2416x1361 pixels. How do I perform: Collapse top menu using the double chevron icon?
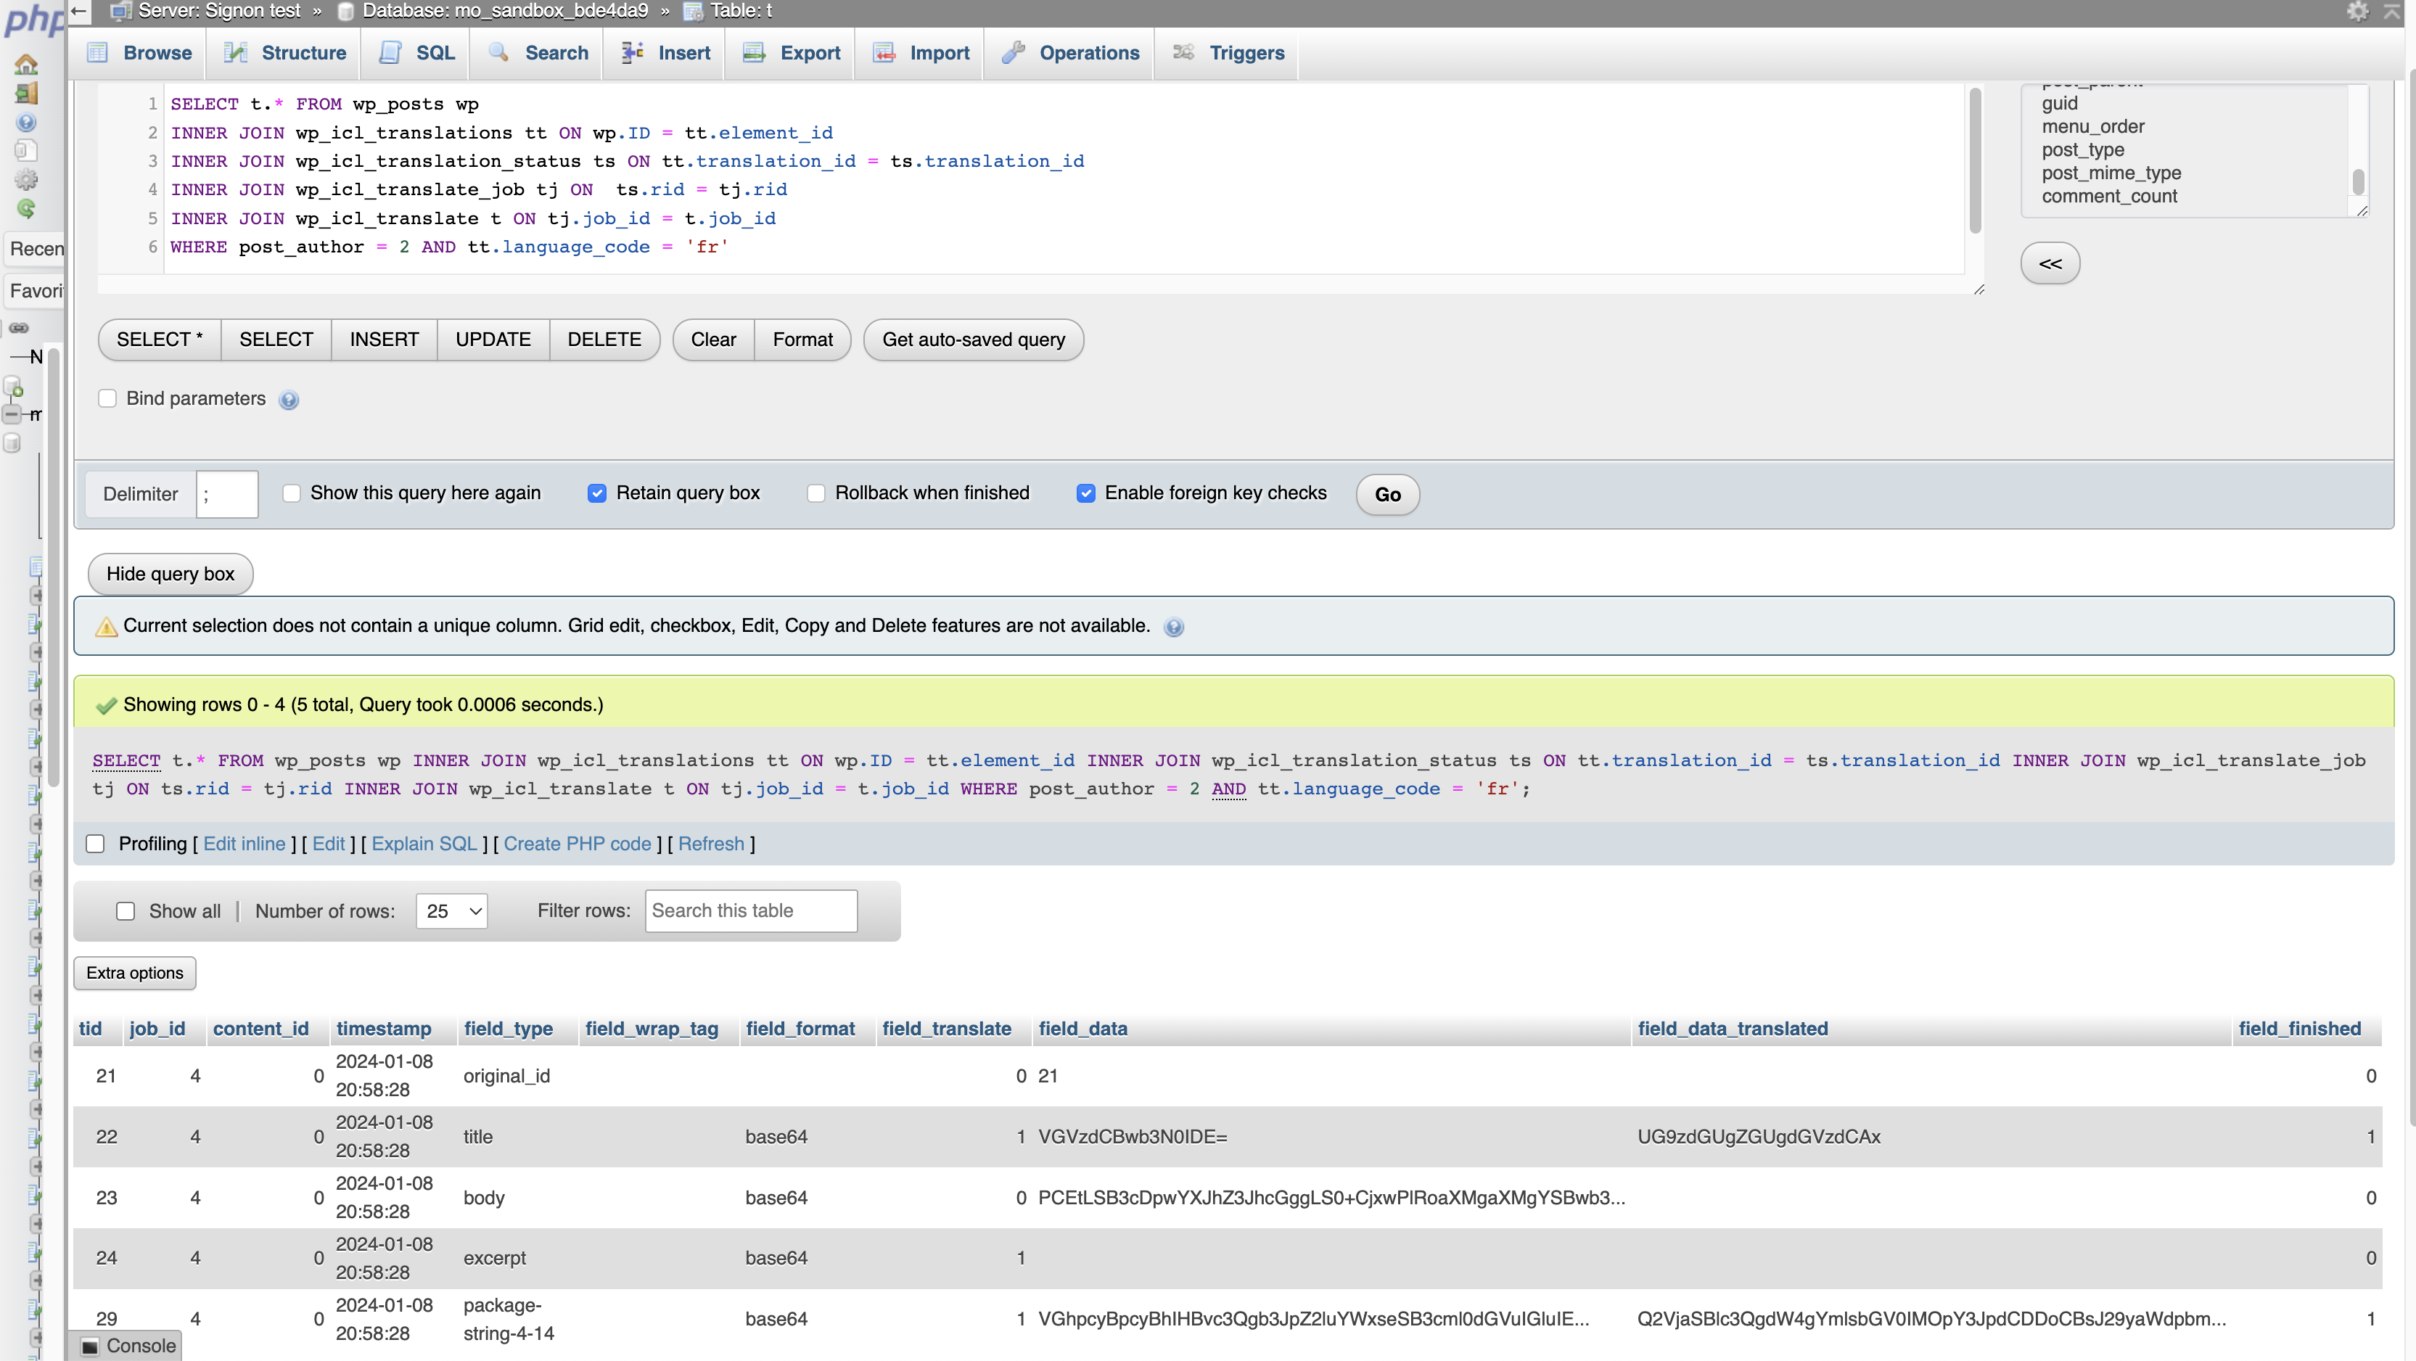[2393, 12]
